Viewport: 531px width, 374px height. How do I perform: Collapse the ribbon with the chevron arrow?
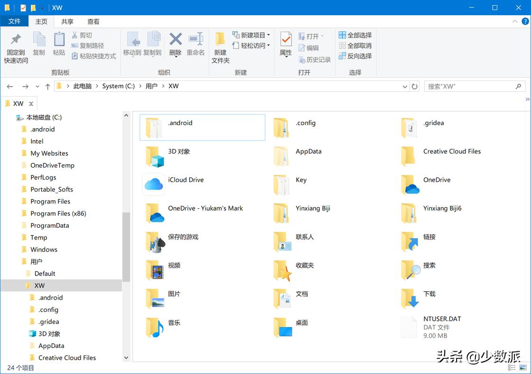coord(515,21)
